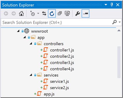Select the controllers folder icon
123x98 pixels.
pos(39,43)
